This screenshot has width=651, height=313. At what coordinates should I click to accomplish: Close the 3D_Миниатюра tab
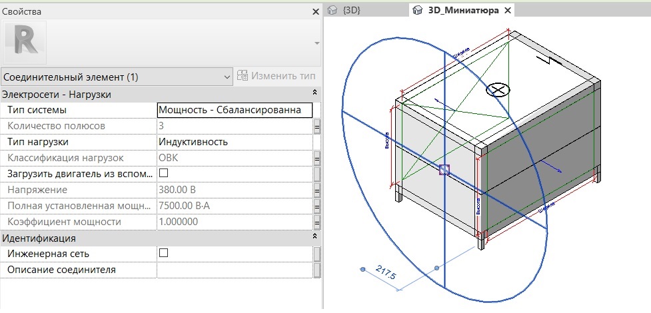click(507, 11)
